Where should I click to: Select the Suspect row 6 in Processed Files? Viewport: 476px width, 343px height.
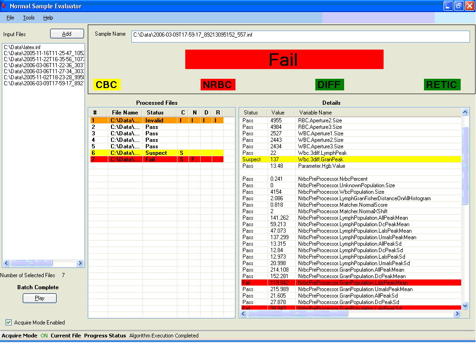(156, 153)
